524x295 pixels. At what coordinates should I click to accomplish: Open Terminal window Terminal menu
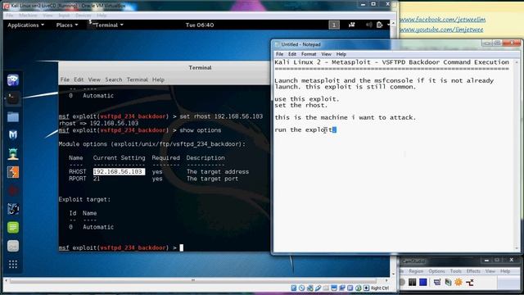click(x=137, y=79)
